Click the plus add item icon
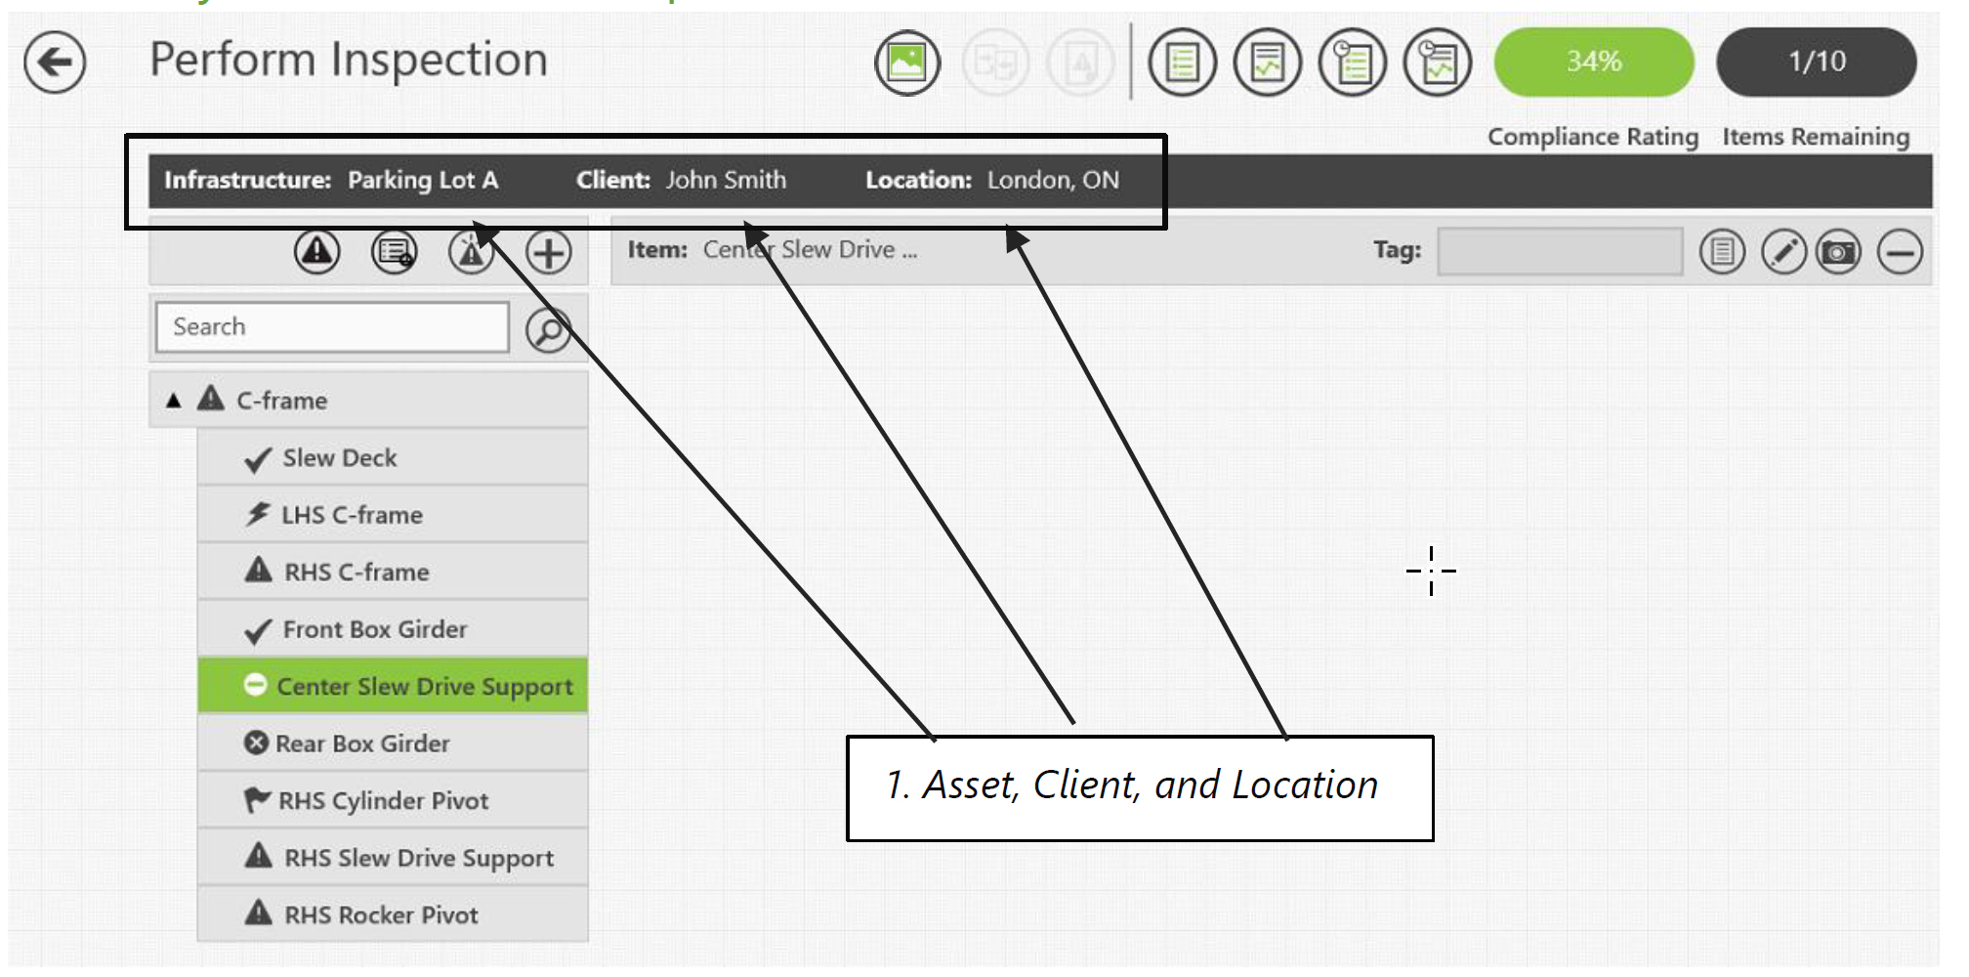Screen dimensions: 1969x977 (548, 253)
